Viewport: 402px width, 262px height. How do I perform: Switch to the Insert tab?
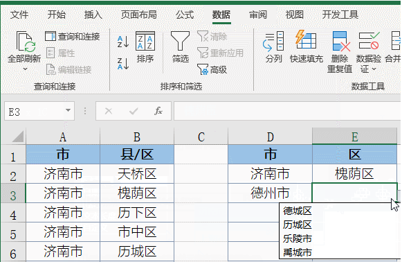pos(93,15)
